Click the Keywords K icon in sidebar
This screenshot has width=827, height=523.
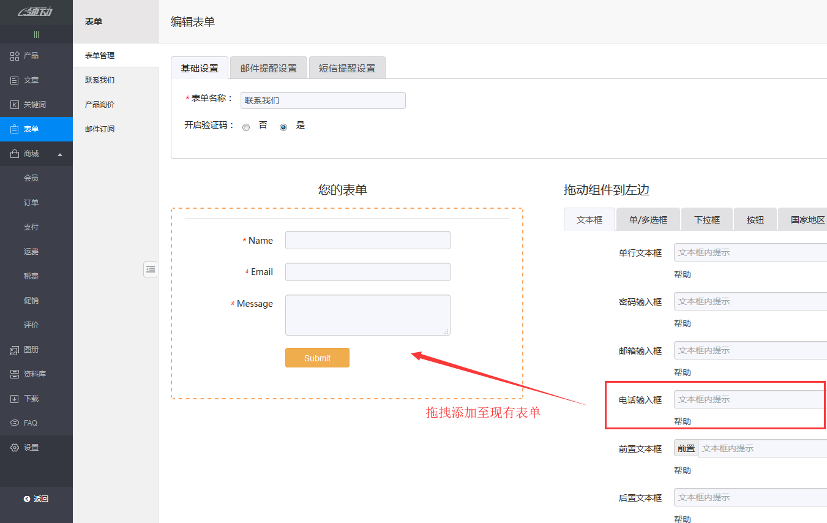pyautogui.click(x=15, y=105)
